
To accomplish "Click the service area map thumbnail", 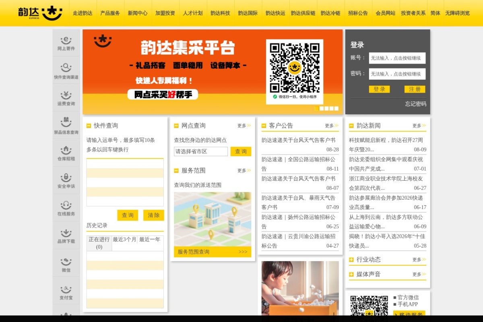I will click(x=213, y=219).
